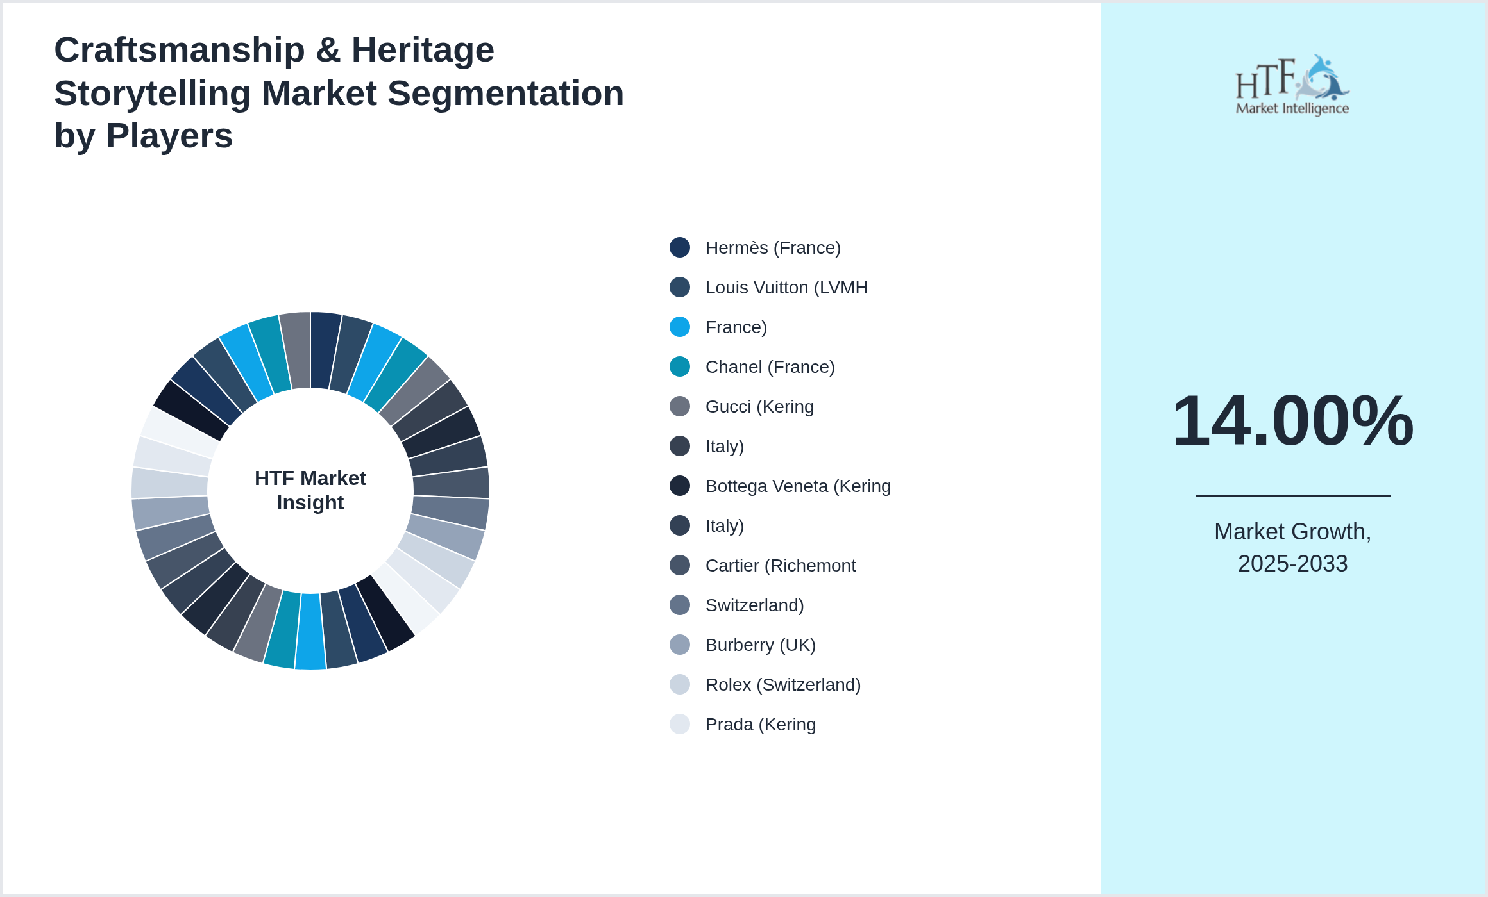Select the Rolex (Switzerland) legend label

(783, 685)
